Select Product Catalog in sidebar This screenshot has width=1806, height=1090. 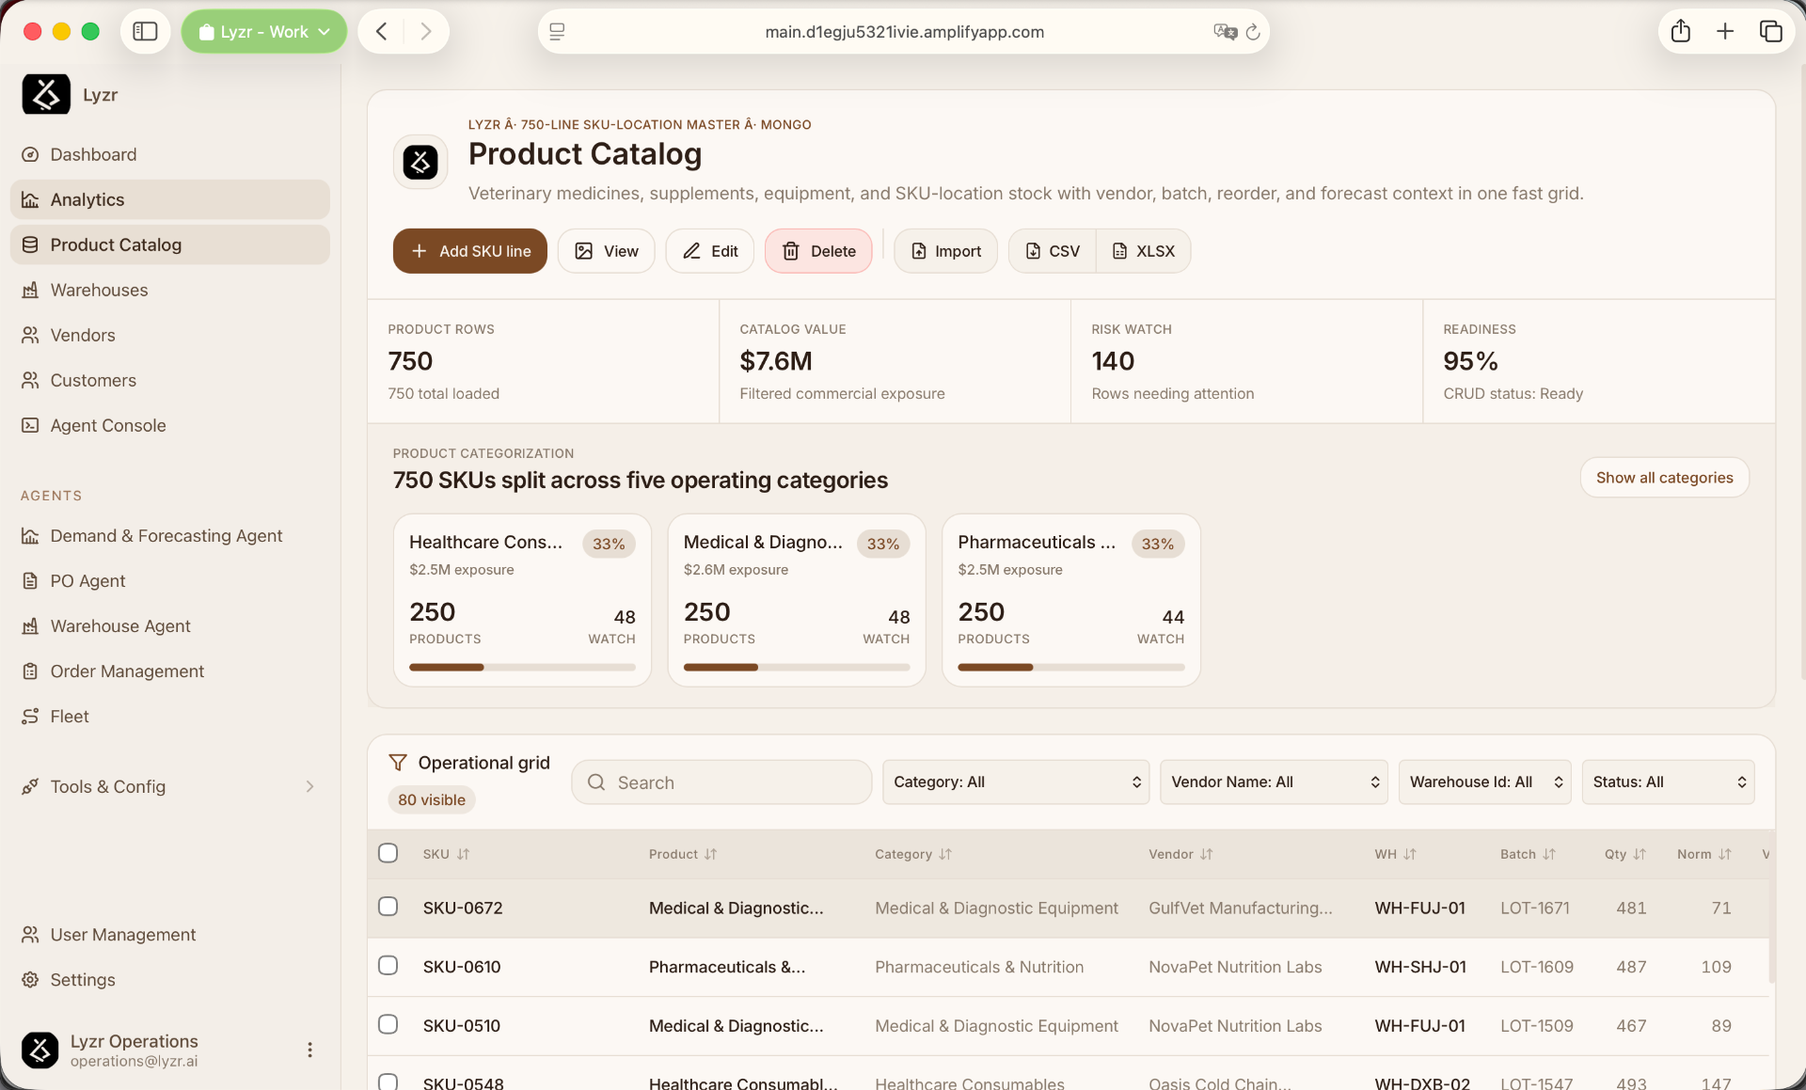(x=169, y=245)
